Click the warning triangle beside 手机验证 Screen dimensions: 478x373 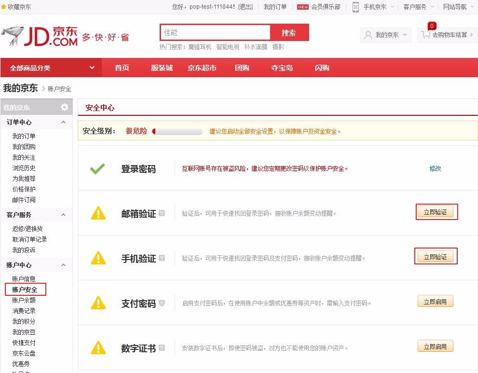(98, 256)
